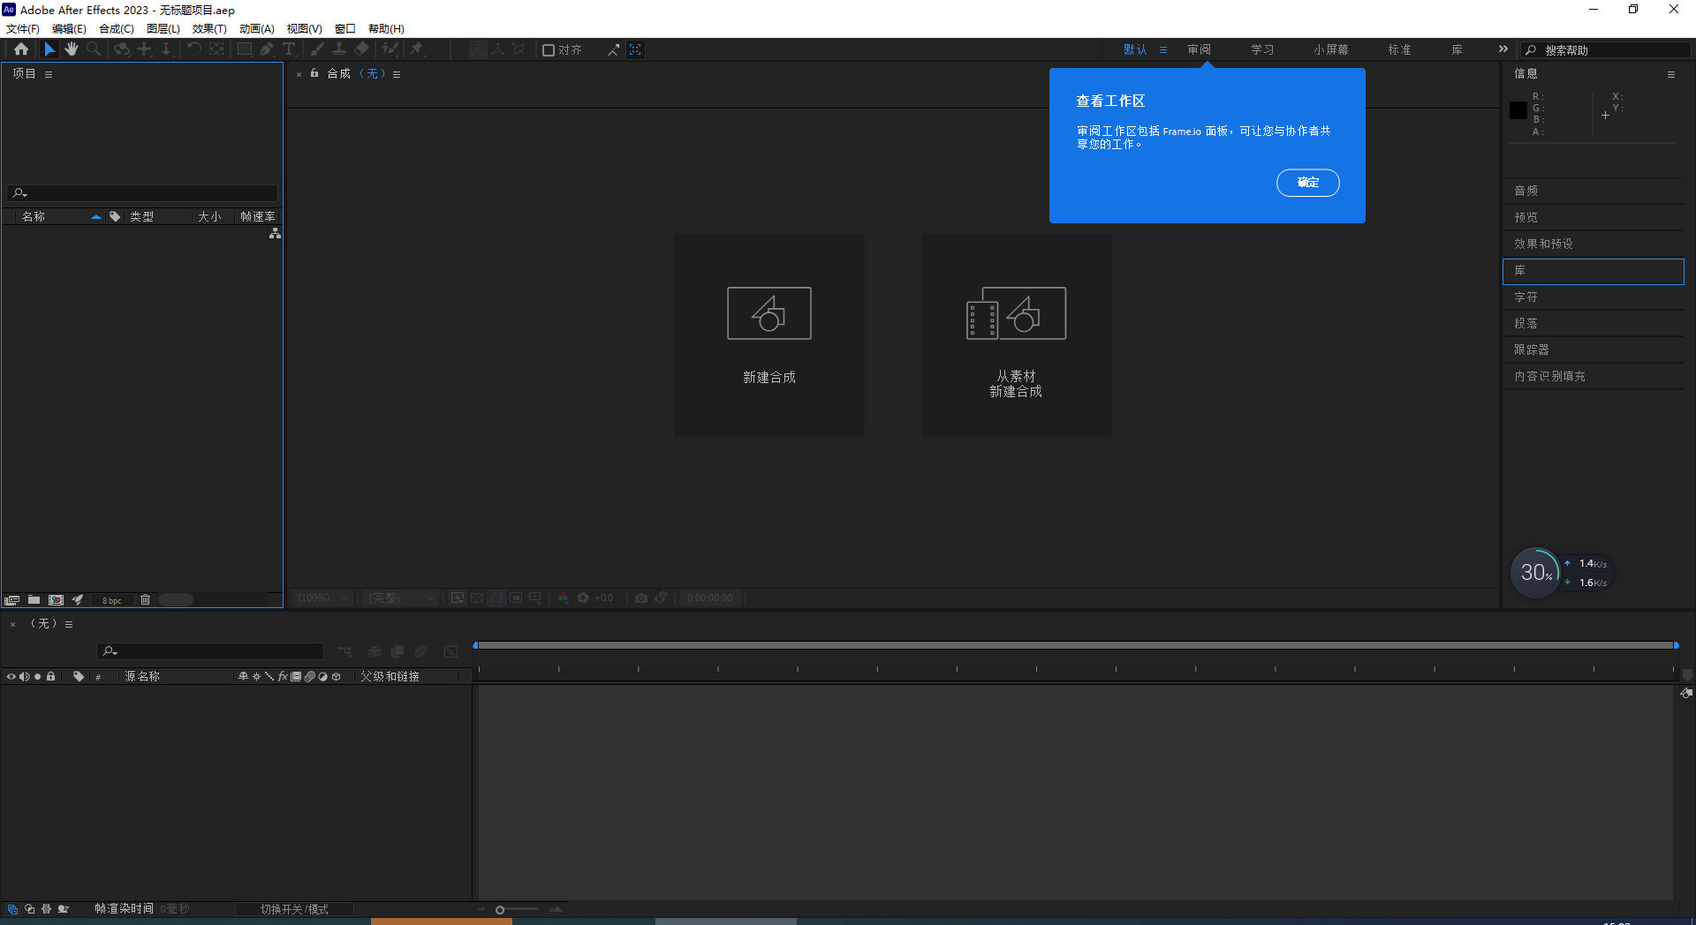
Task: Open the 文件(F) menu
Action: click(x=23, y=29)
